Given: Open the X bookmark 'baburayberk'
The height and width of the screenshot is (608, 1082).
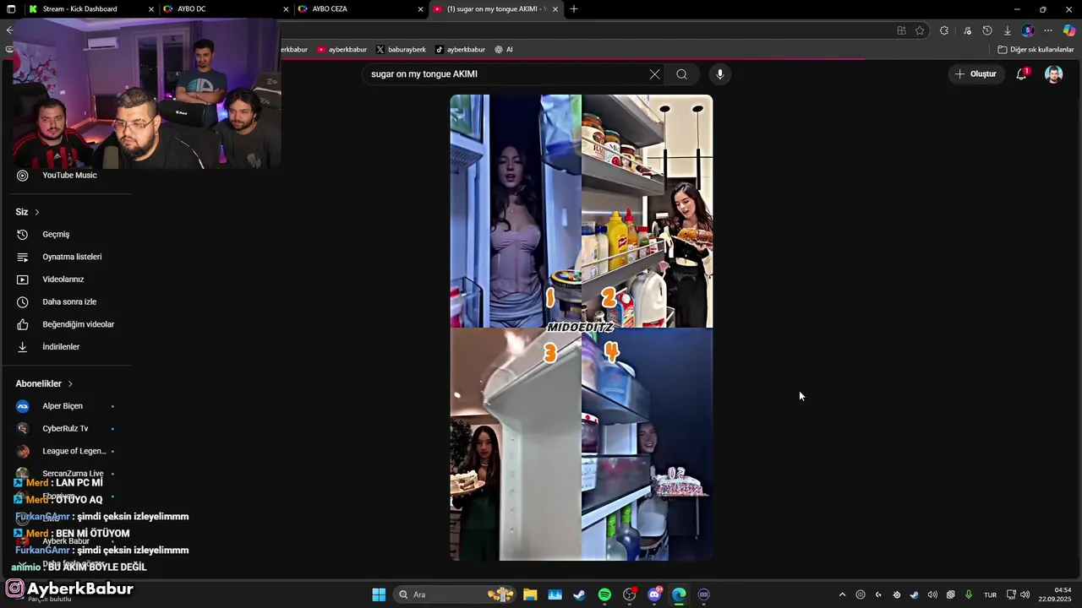Looking at the screenshot, I should coord(401,50).
